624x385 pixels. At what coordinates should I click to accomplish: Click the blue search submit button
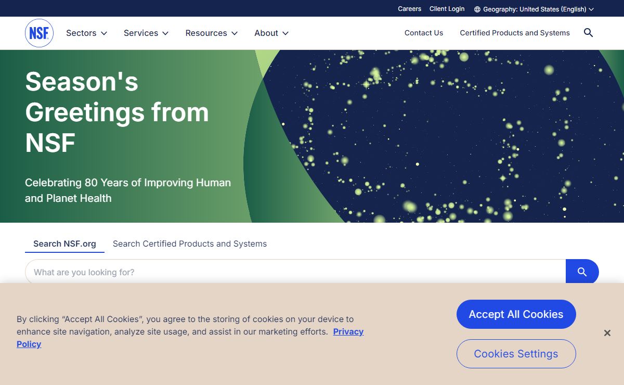(x=582, y=272)
